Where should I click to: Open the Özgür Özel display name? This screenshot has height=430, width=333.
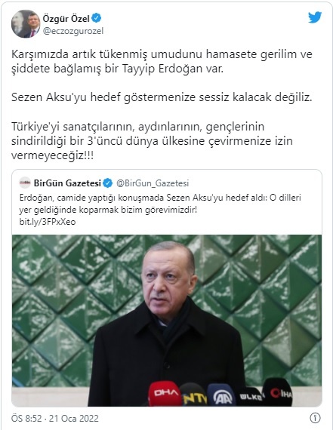66,18
